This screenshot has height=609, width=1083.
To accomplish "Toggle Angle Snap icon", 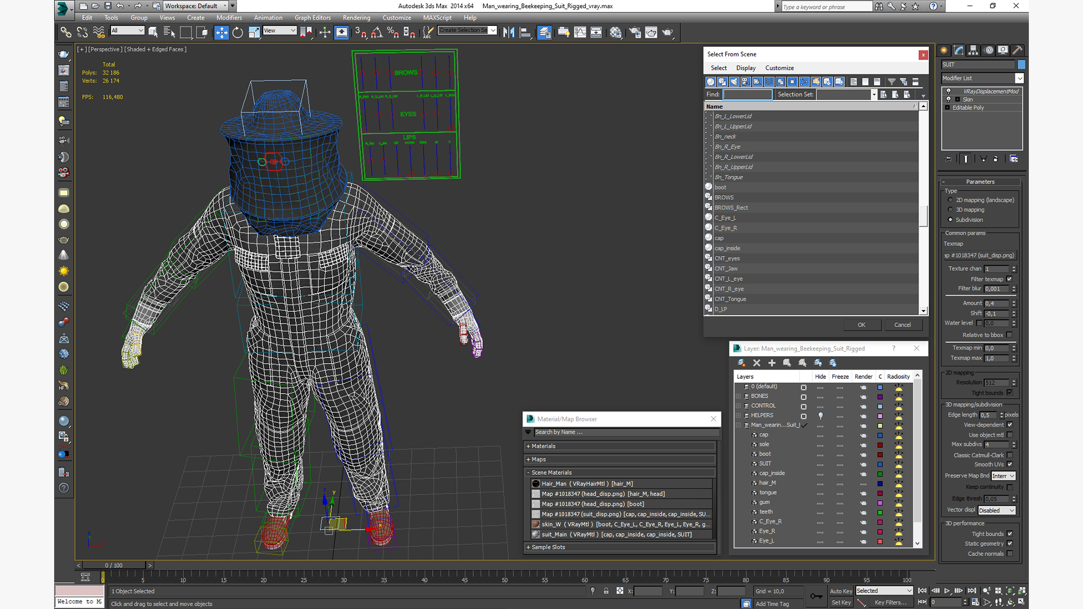I will coord(376,33).
